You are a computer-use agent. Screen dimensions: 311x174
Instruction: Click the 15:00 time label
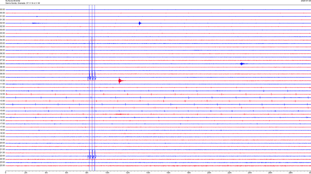(x=3, y=111)
